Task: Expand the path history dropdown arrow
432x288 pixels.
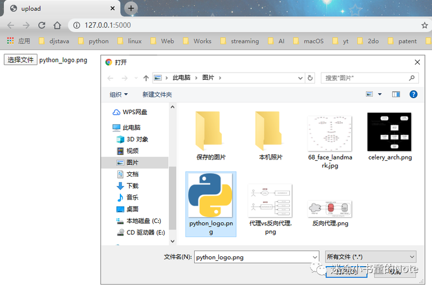Action: click(300, 78)
